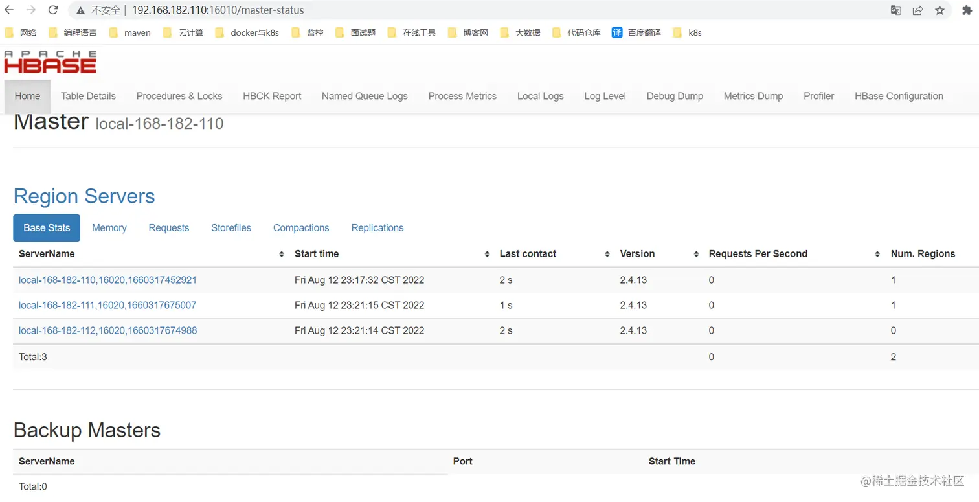This screenshot has height=502, width=979.
Task: Open the 博客网 bookmark folder
Action: click(468, 32)
